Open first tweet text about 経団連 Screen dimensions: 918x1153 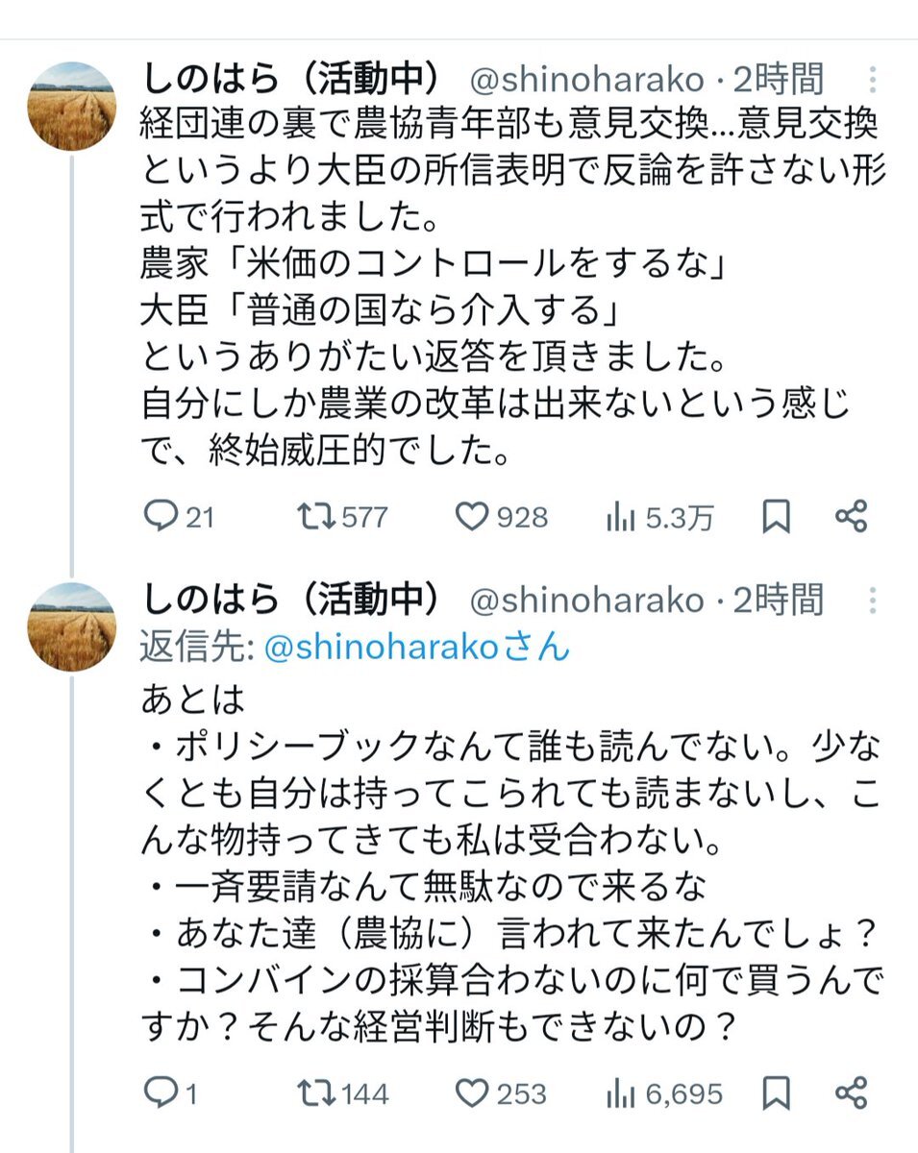pyautogui.click(x=509, y=288)
